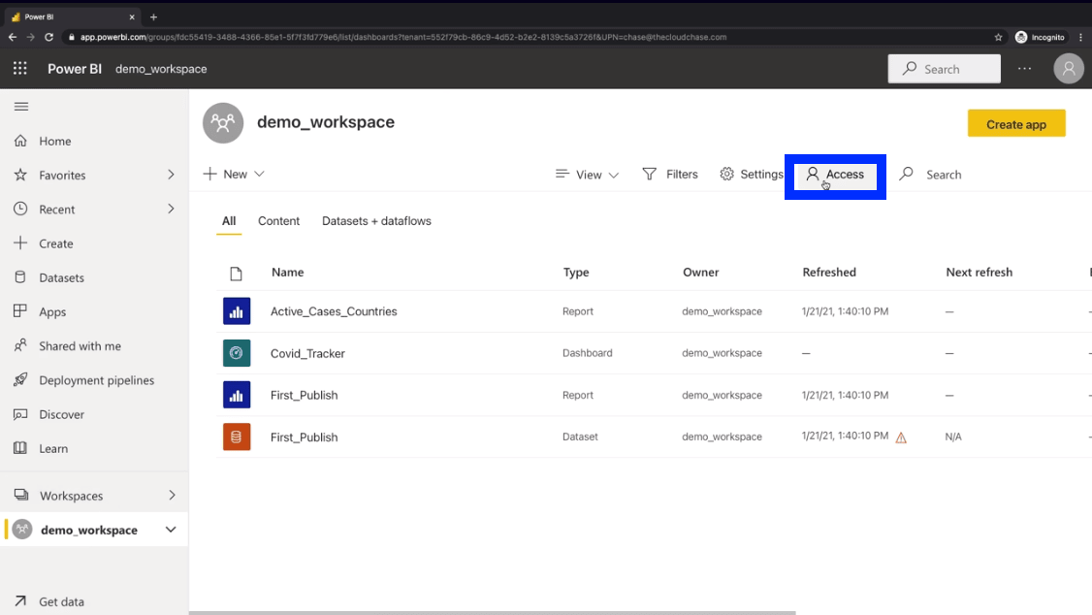Click the Shared with me person icon

tap(20, 345)
